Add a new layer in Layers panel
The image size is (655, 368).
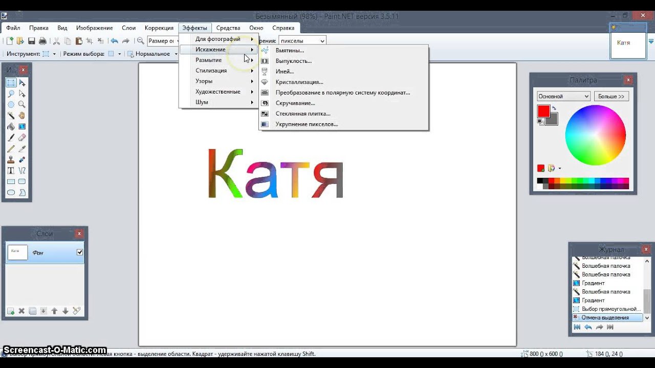(x=10, y=311)
